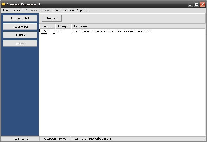This screenshot has width=207, height=142.
Task: Open the Сервис menu
Action: tap(17, 10)
